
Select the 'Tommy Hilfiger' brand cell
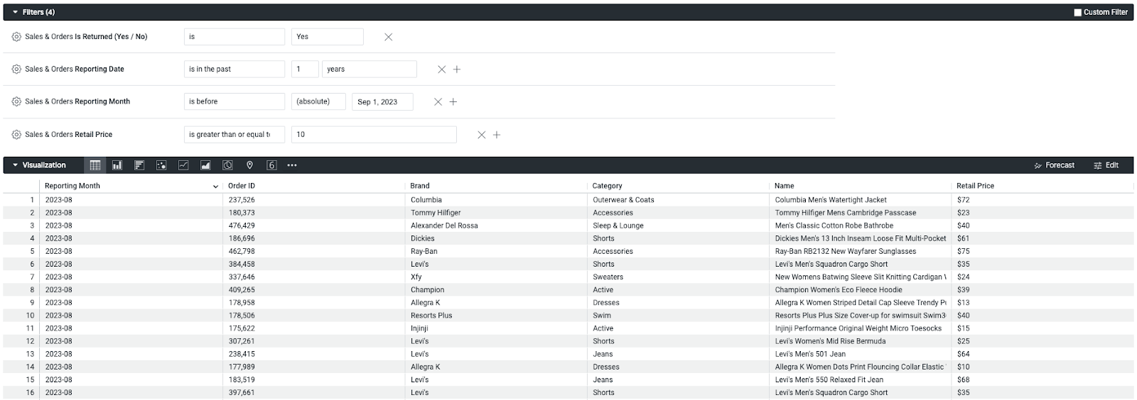[496, 213]
